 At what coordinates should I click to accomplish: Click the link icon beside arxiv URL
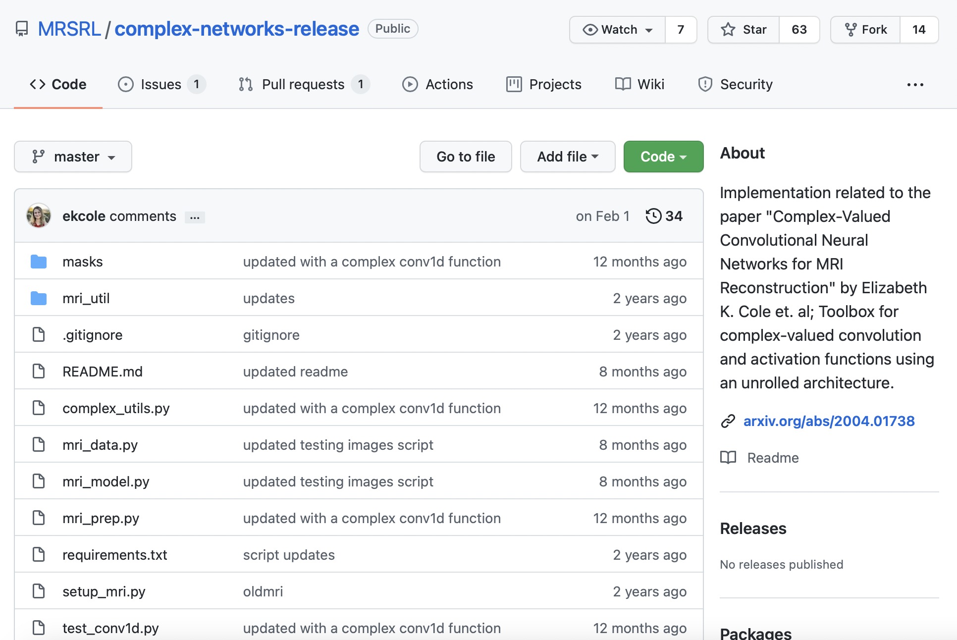click(x=728, y=421)
